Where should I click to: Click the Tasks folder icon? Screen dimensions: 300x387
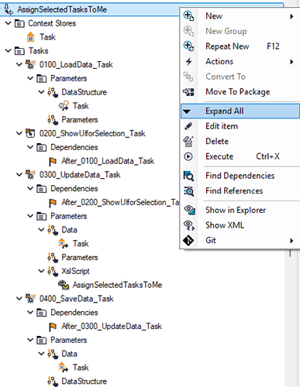(x=19, y=51)
